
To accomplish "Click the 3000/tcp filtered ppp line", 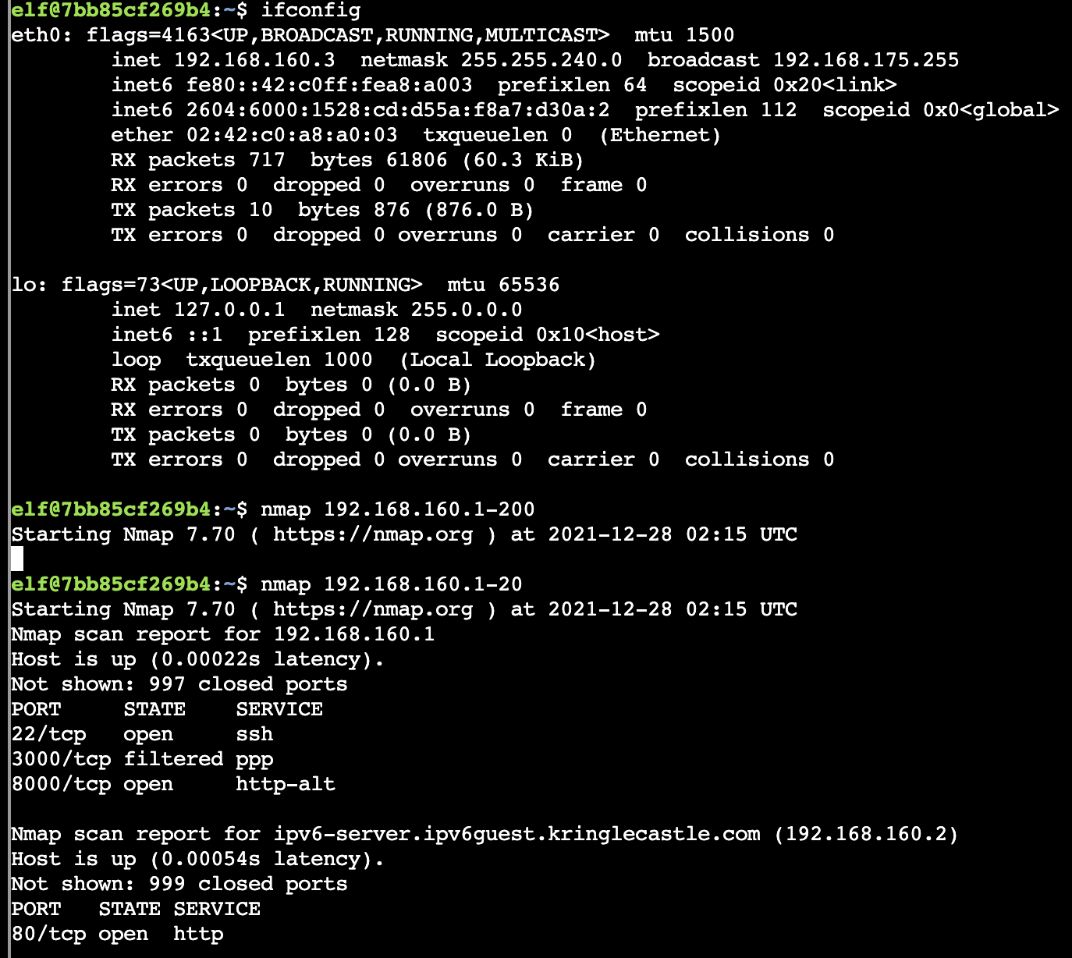I will tap(142, 759).
